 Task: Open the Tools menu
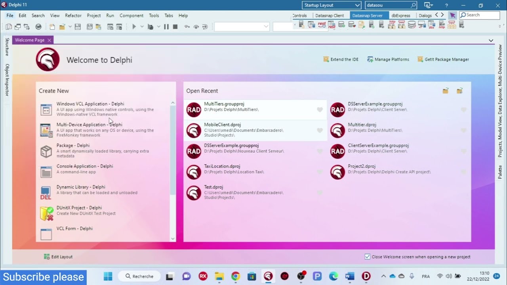click(x=154, y=15)
